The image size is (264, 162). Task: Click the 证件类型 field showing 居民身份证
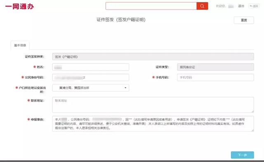[x=215, y=67]
